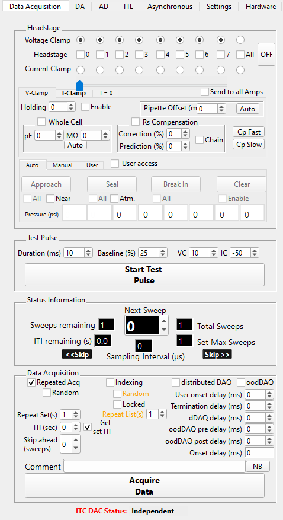Click the Correction (%) stepper
The height and width of the screenshot is (520, 283).
[185, 134]
